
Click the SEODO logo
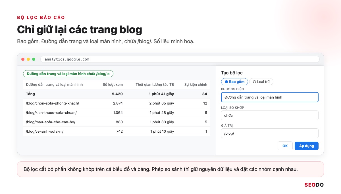[x=314, y=185]
